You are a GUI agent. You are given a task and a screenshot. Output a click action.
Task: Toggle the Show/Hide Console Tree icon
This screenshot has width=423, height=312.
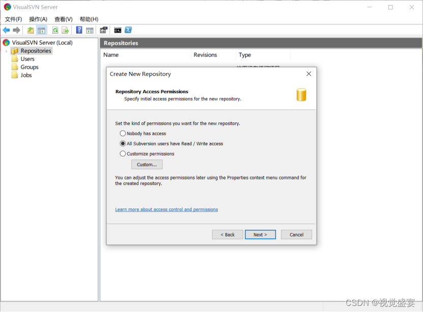(41, 30)
